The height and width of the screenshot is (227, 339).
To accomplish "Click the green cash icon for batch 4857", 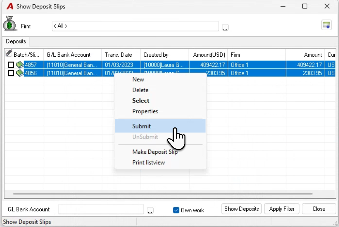I will [x=20, y=65].
